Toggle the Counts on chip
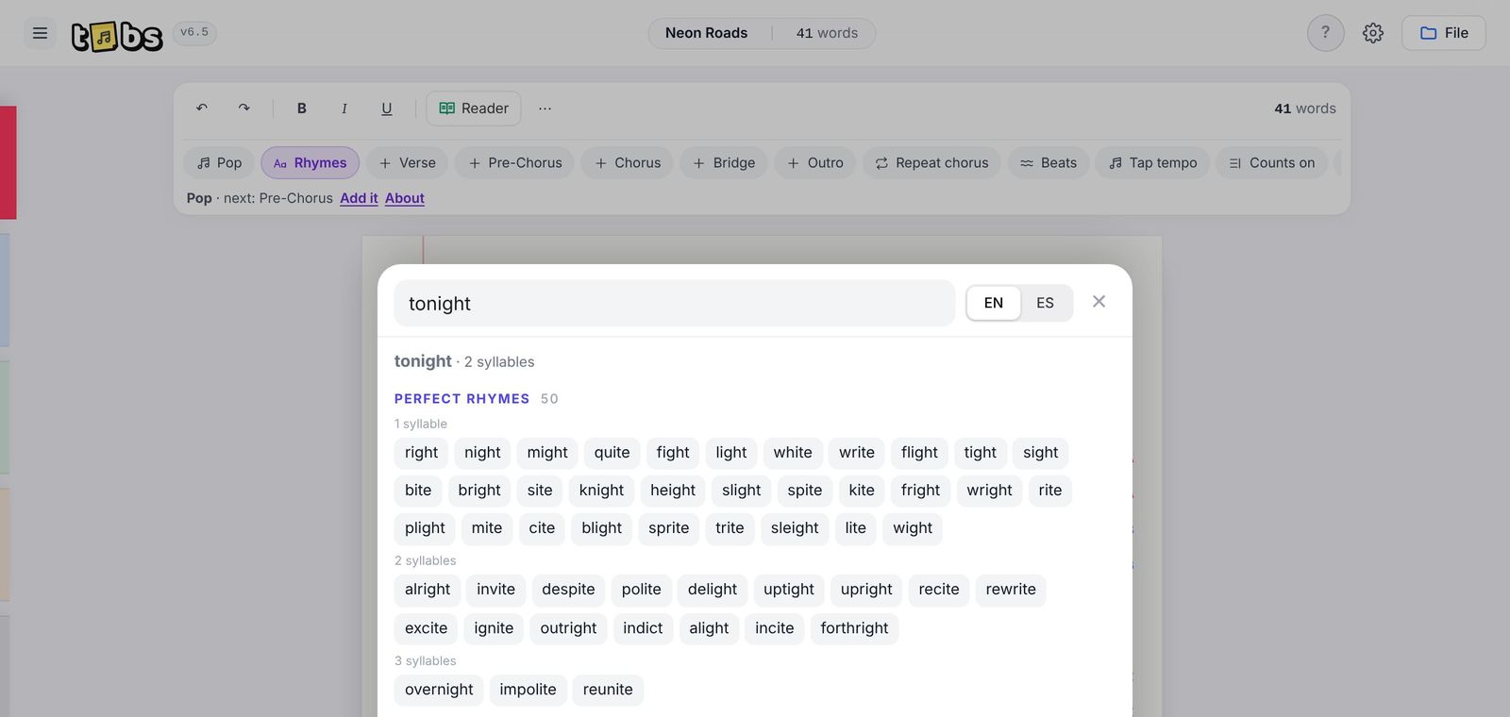 pyautogui.click(x=1271, y=163)
